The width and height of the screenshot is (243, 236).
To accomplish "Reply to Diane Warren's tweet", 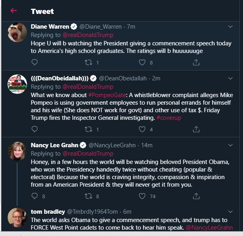I will click(x=35, y=62).
